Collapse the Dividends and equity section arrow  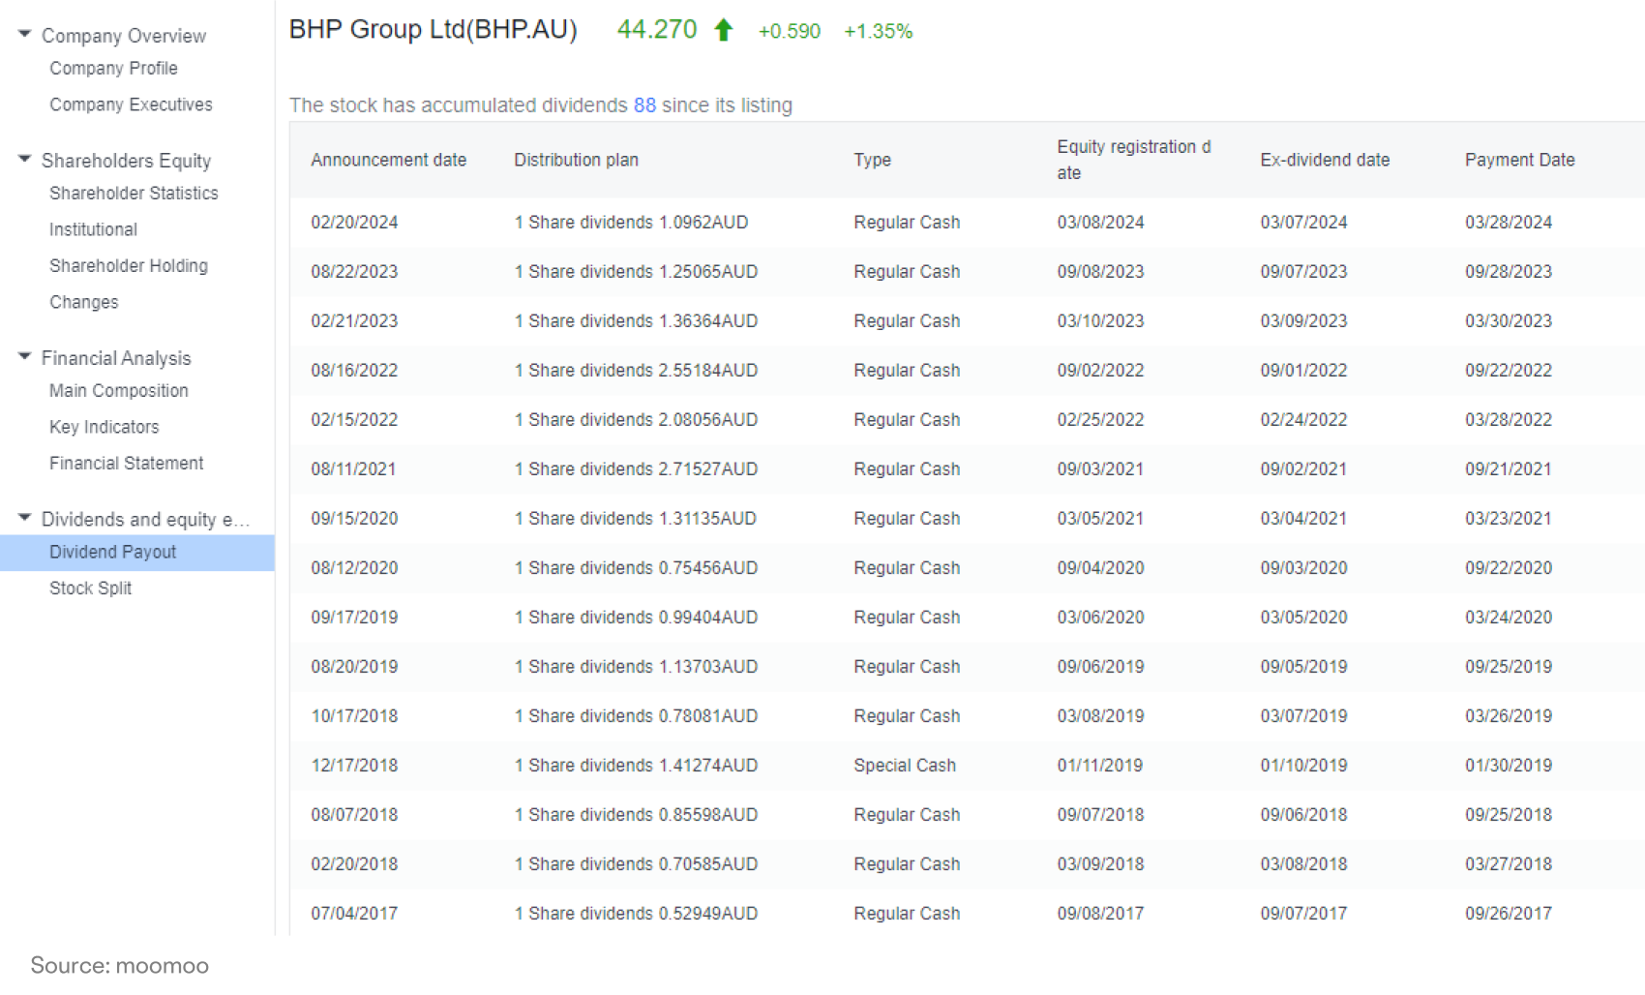pyautogui.click(x=24, y=518)
